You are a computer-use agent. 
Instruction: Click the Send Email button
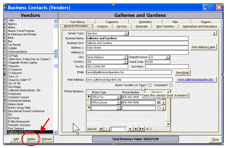(x=182, y=72)
